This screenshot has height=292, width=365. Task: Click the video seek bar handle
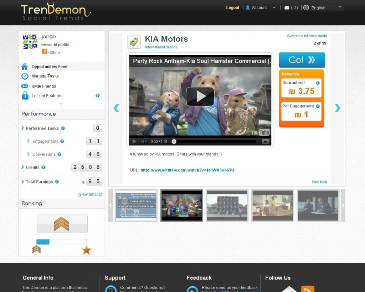[x=174, y=142]
